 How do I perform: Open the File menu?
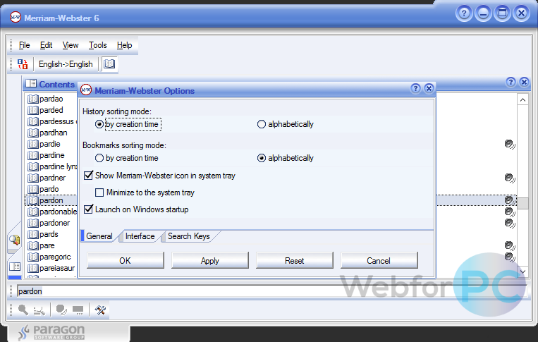tap(25, 45)
